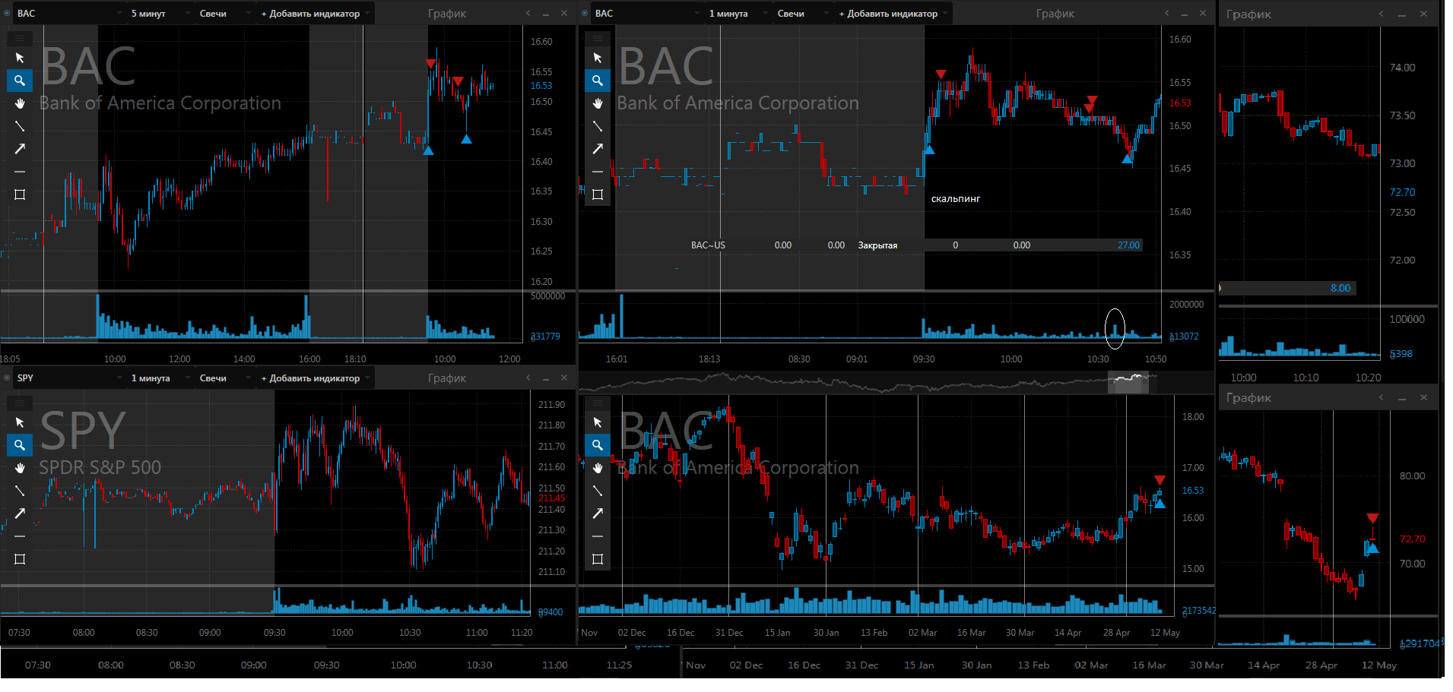Toggle the link indicator beside BAC in 5 минут panel

coord(8,13)
